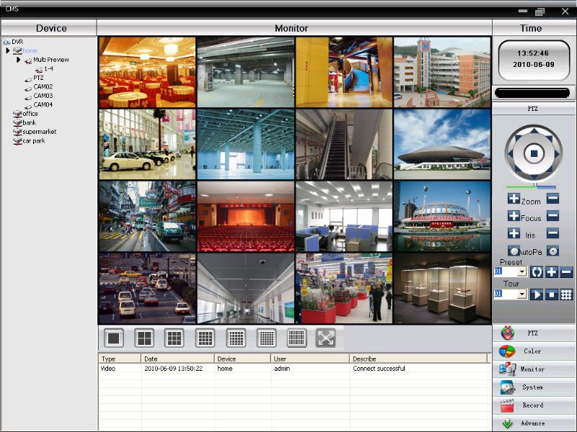
Task: Start the tour with play button
Action: tap(537, 294)
